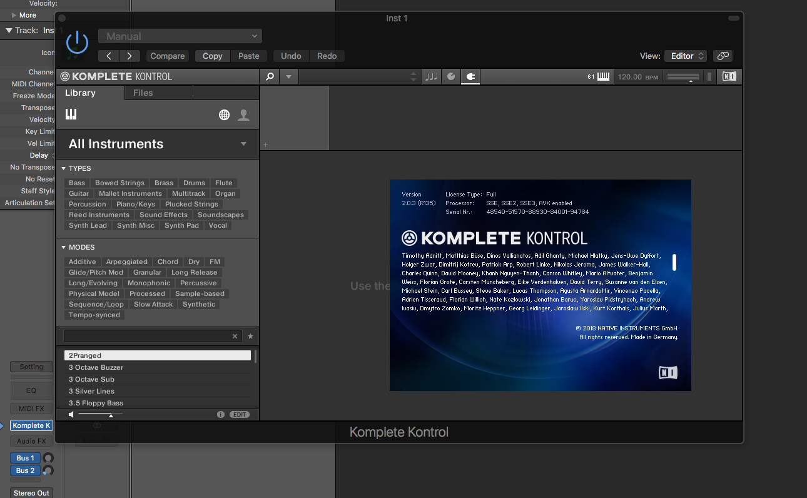The image size is (807, 498).
Task: Click the 120.00 BPM tempo field
Action: tap(638, 76)
